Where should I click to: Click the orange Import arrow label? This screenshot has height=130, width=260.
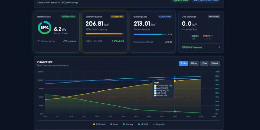tap(208, 36)
